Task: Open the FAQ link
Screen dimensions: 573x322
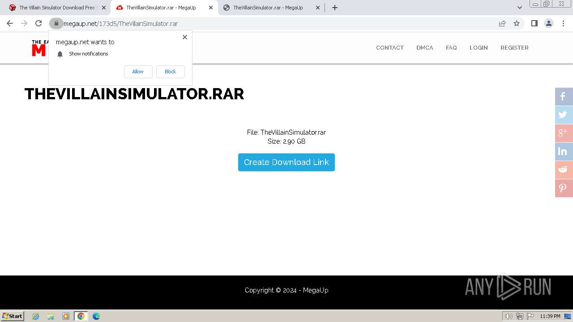Action: 451,47
